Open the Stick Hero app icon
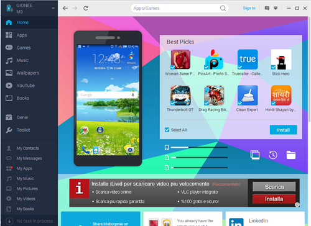 281,60
